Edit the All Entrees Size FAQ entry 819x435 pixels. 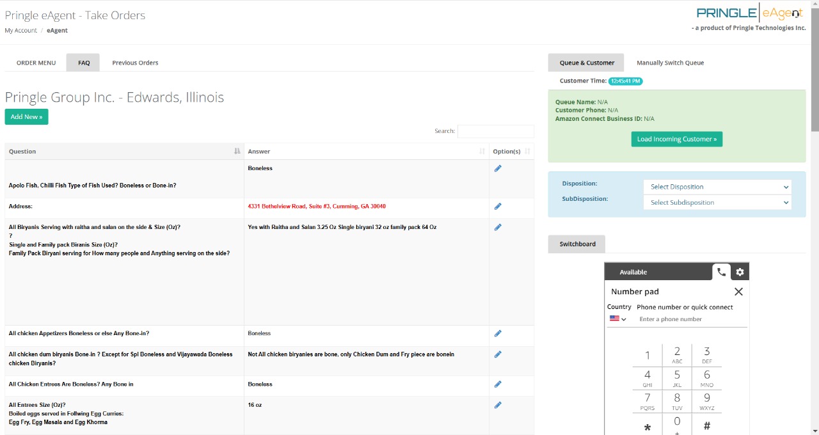[498, 405]
